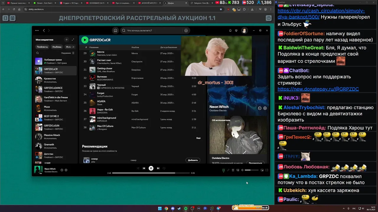Open friends activity icon in Spotify
The image size is (378, 212).
pos(236,30)
